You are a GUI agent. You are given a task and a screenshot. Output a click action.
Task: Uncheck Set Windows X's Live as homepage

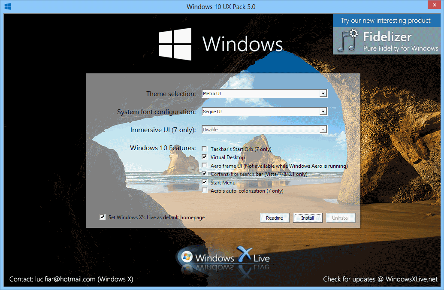[x=103, y=217]
